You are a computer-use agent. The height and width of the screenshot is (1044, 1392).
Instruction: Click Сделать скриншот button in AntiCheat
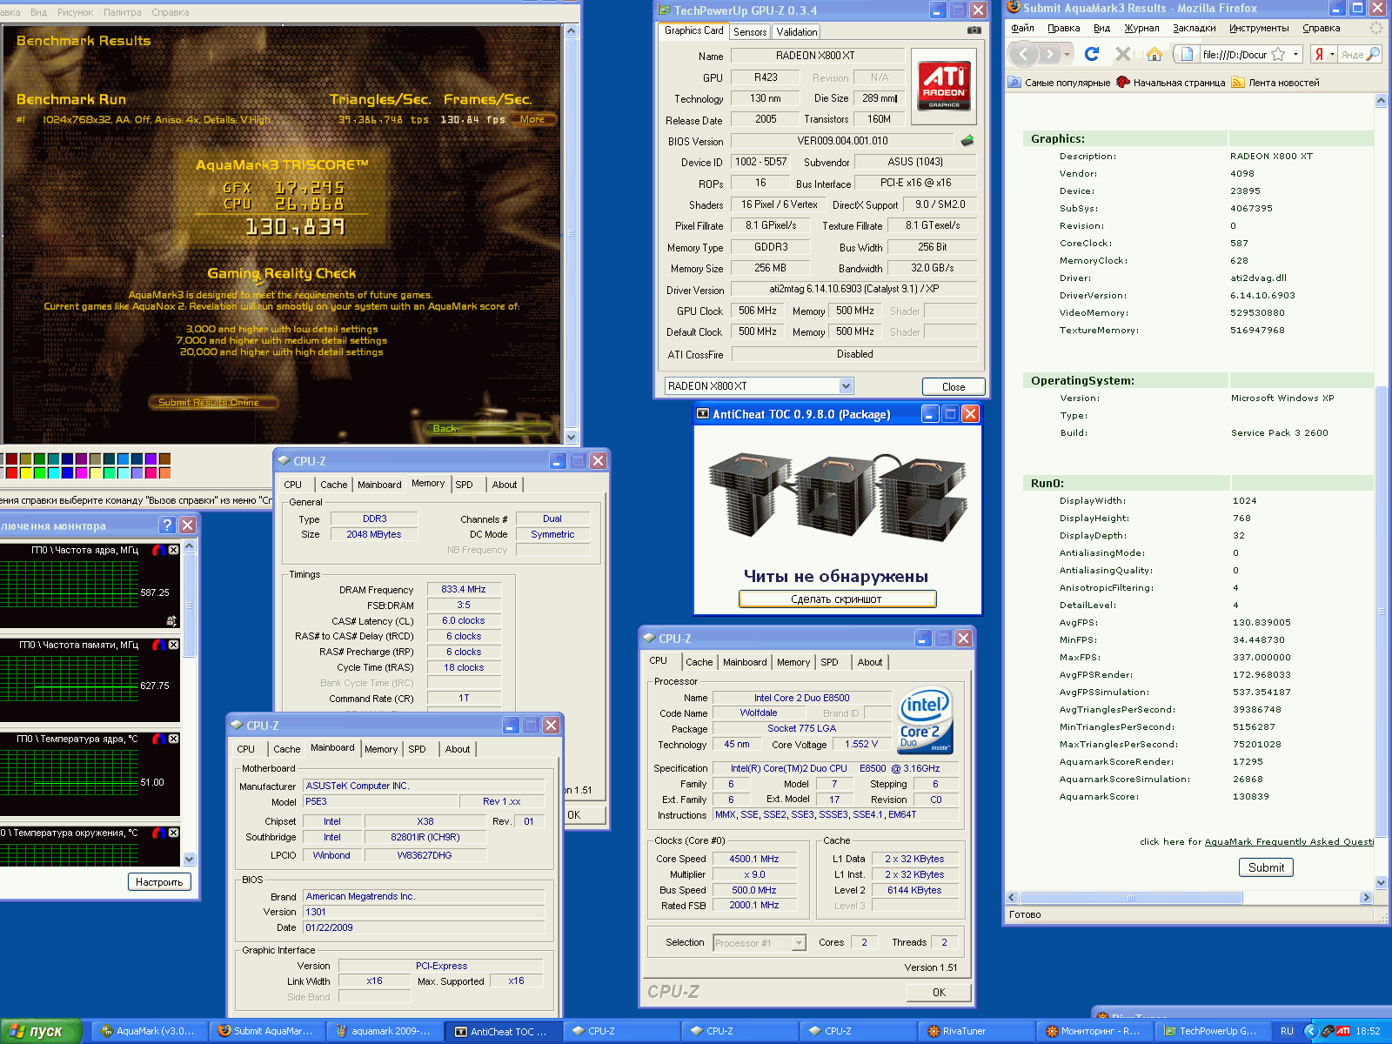coord(837,599)
